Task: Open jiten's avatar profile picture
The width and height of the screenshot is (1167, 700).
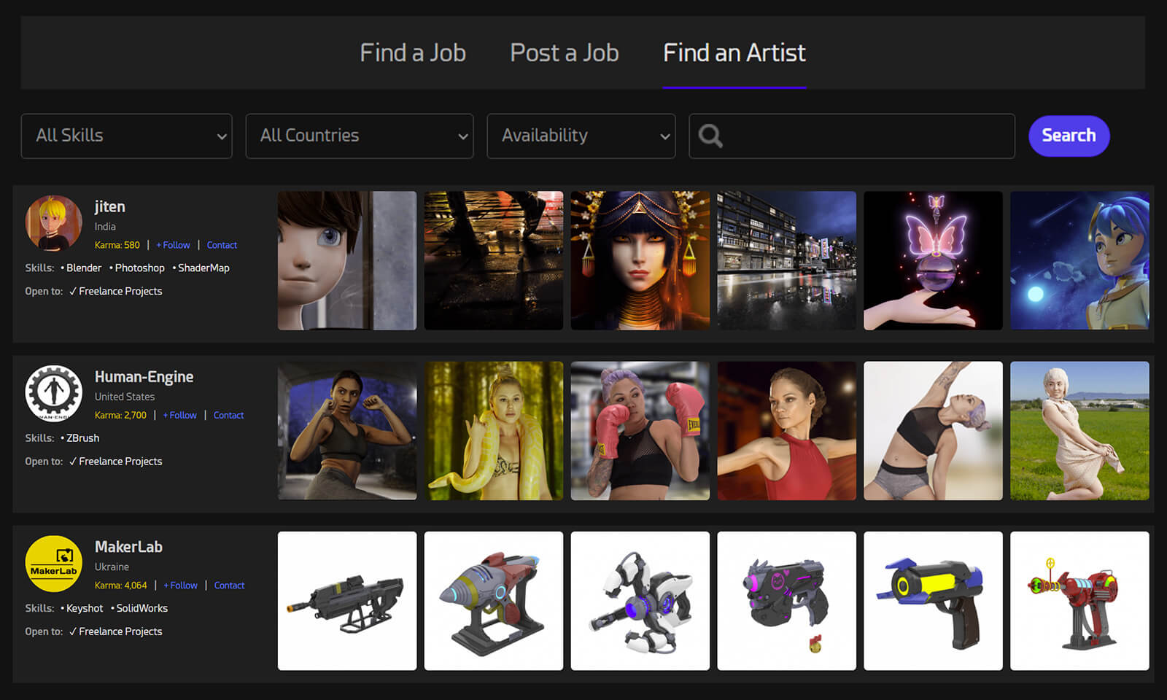Action: [x=54, y=223]
